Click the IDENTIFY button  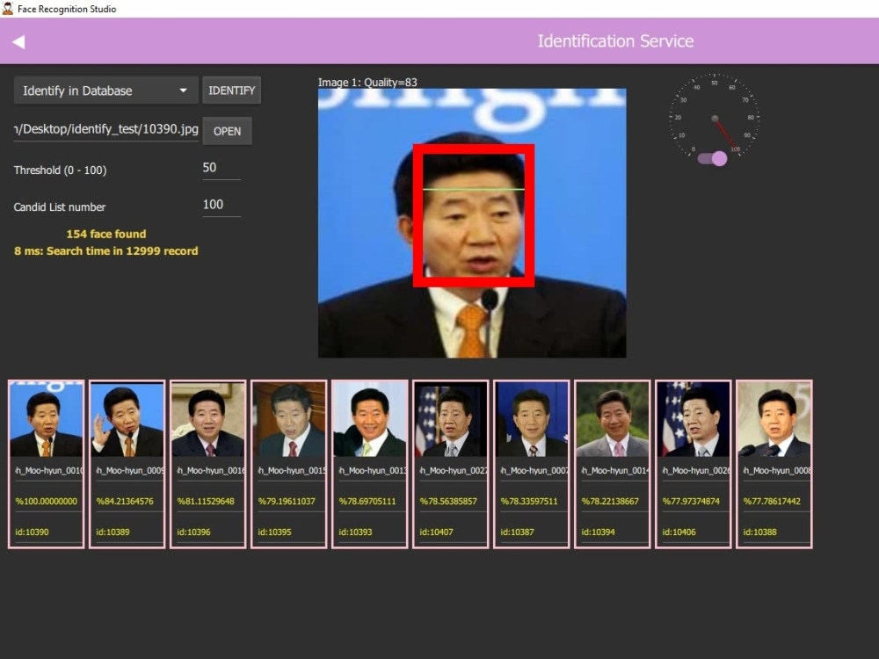[231, 90]
